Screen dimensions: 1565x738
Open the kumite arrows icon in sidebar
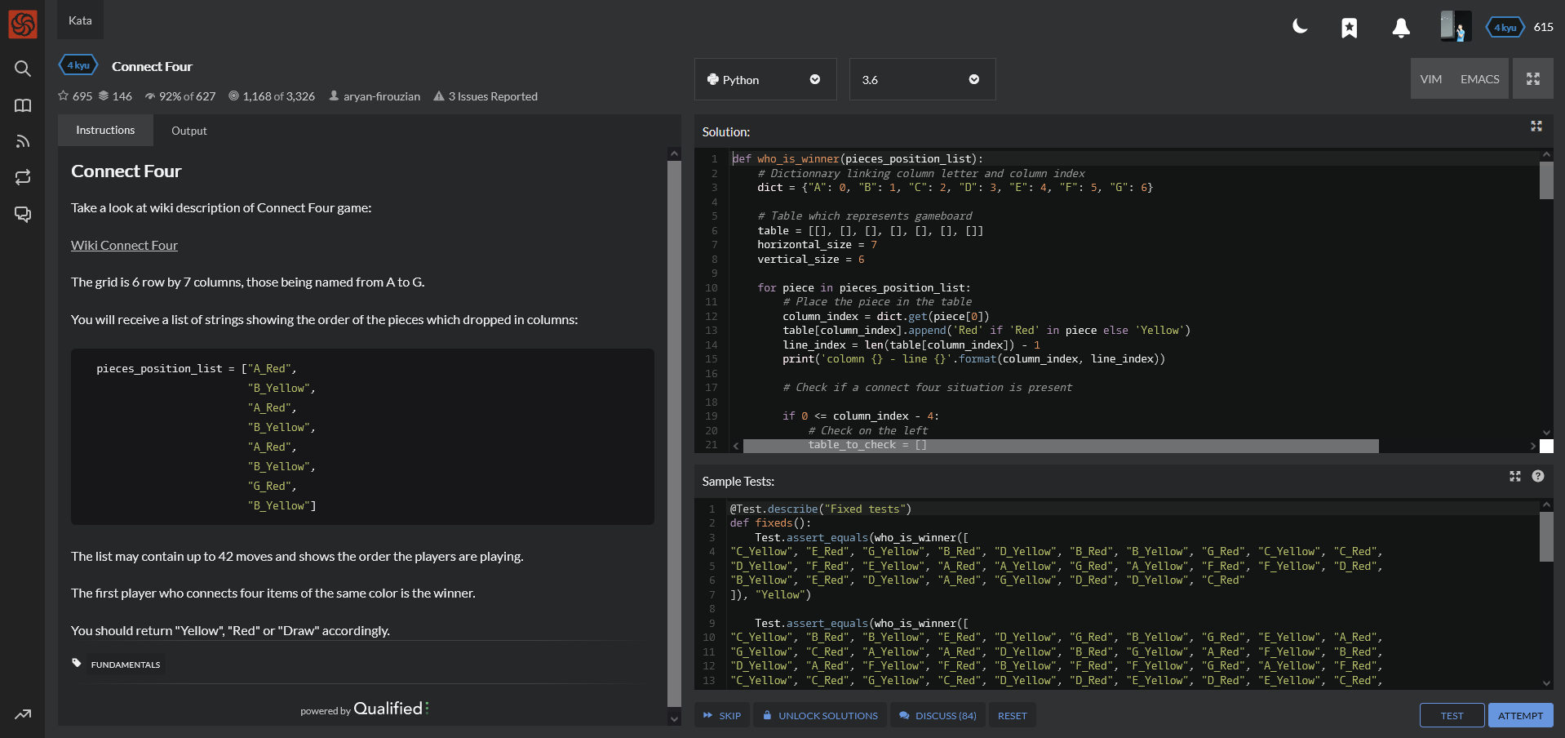23,177
